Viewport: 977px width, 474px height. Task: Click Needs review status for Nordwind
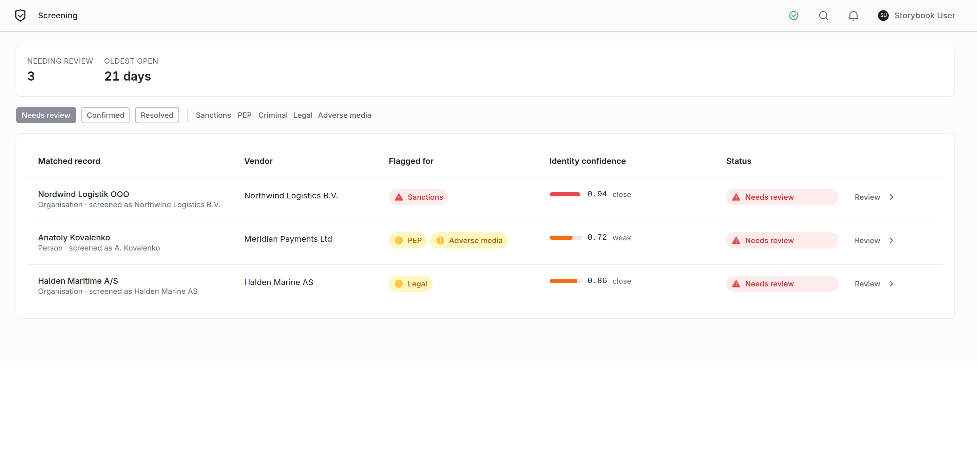[x=782, y=197]
